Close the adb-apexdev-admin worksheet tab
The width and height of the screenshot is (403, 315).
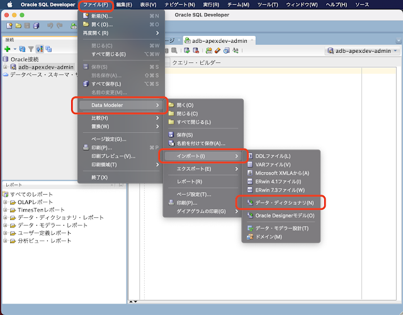click(x=252, y=40)
